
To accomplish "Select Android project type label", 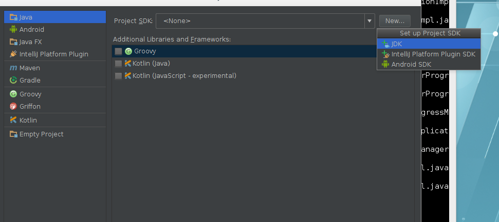I will [32, 29].
